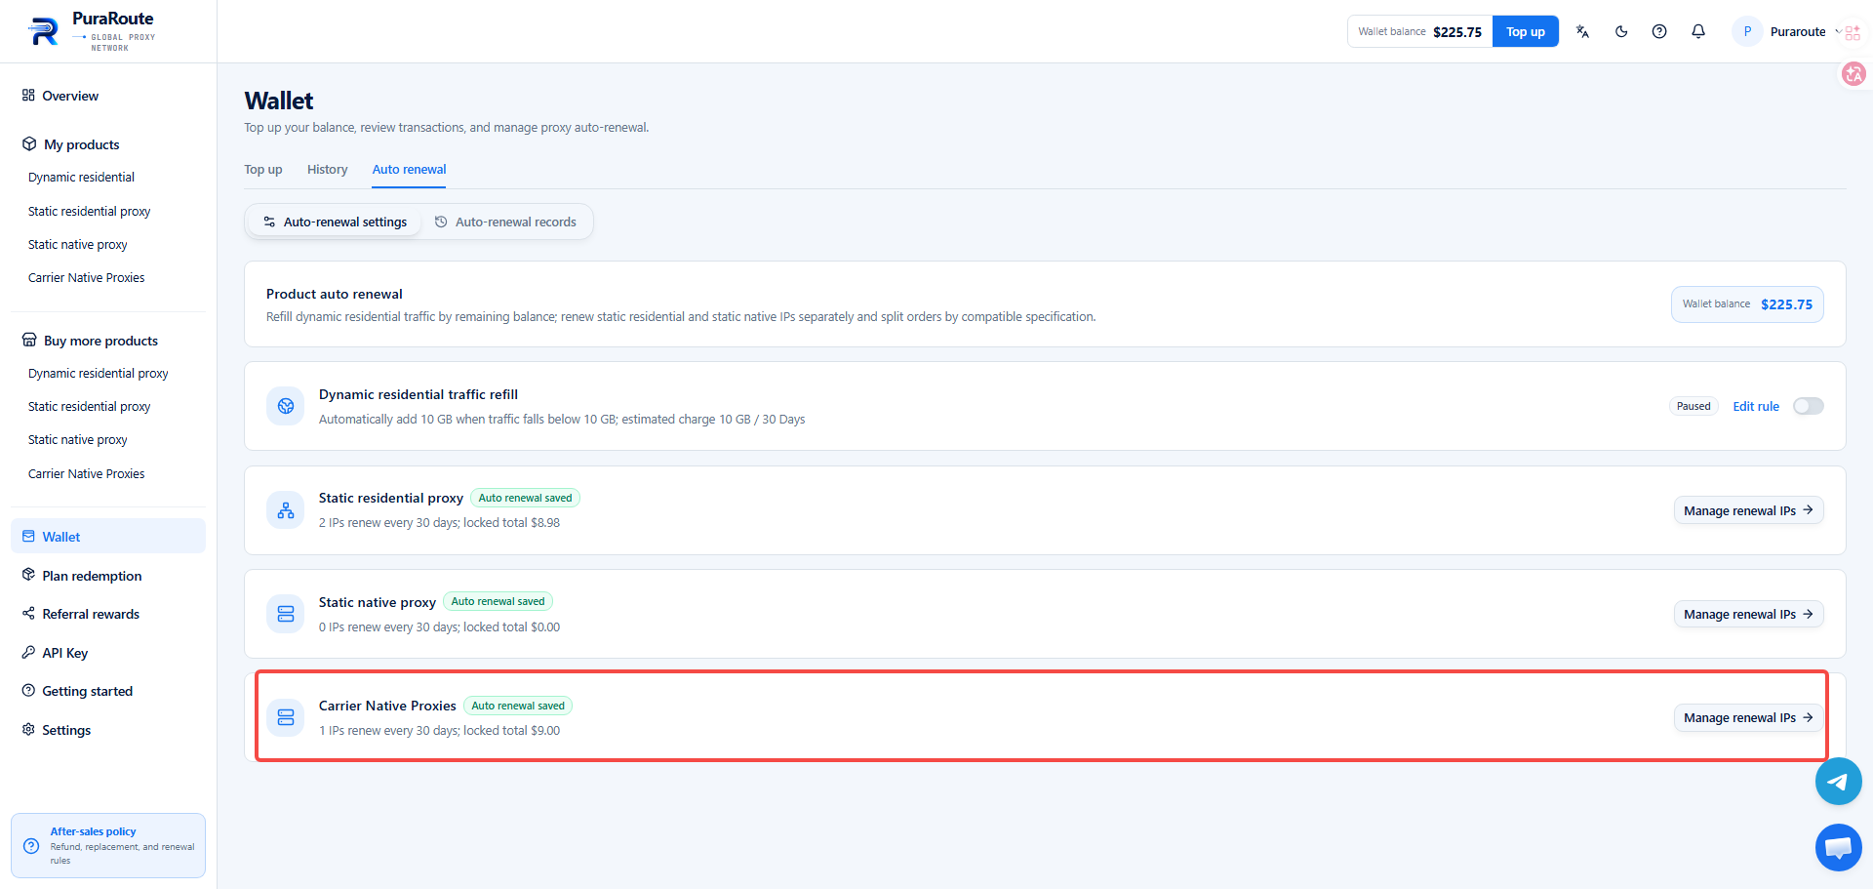Open notifications bell icon
This screenshot has width=1873, height=889.
click(x=1698, y=31)
